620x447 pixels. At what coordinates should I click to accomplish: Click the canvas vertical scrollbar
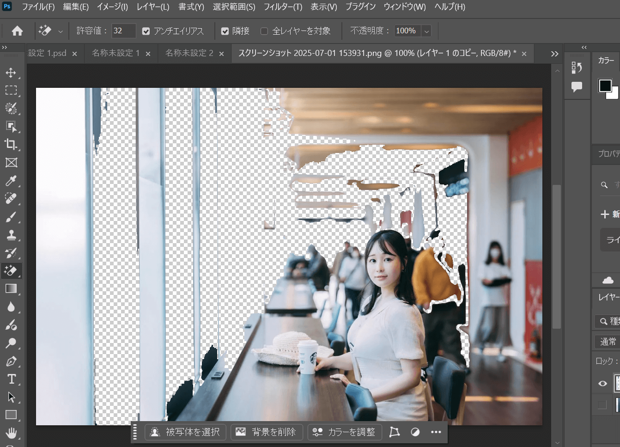pos(557,257)
